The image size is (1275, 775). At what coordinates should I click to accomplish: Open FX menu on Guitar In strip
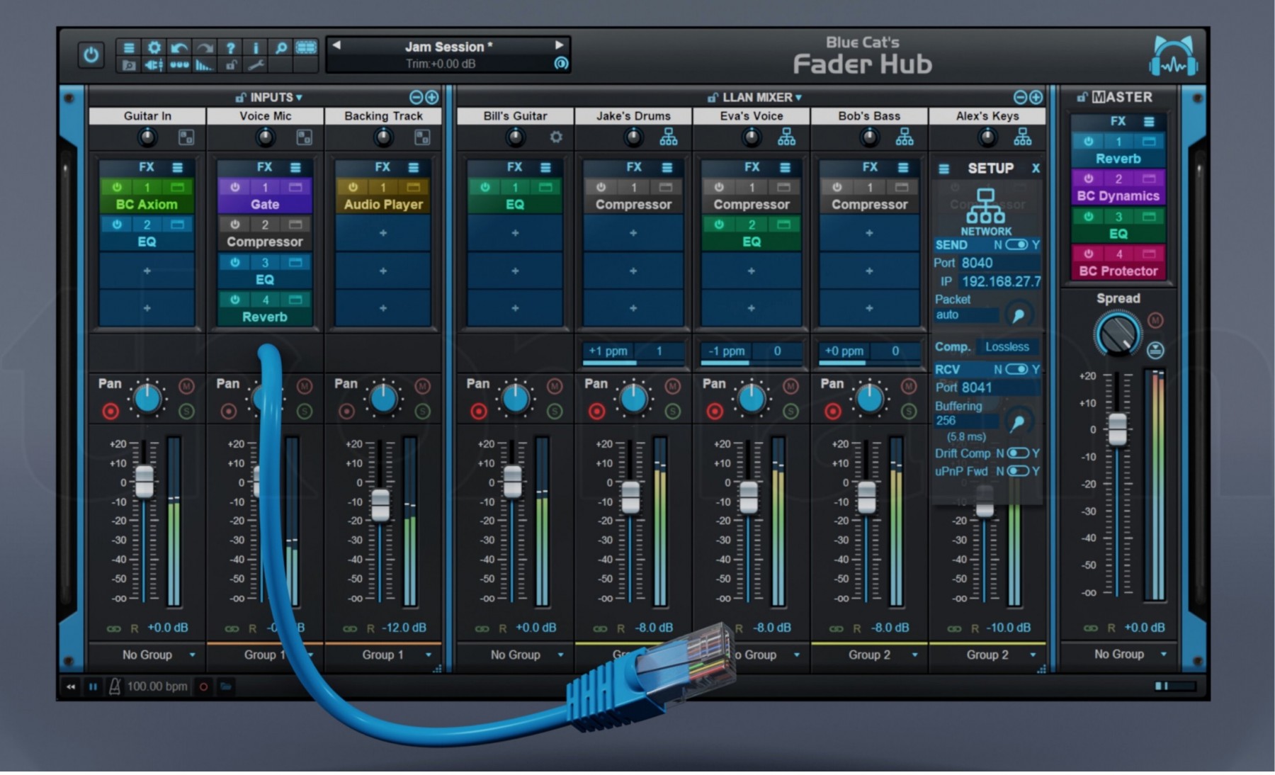[x=177, y=168]
